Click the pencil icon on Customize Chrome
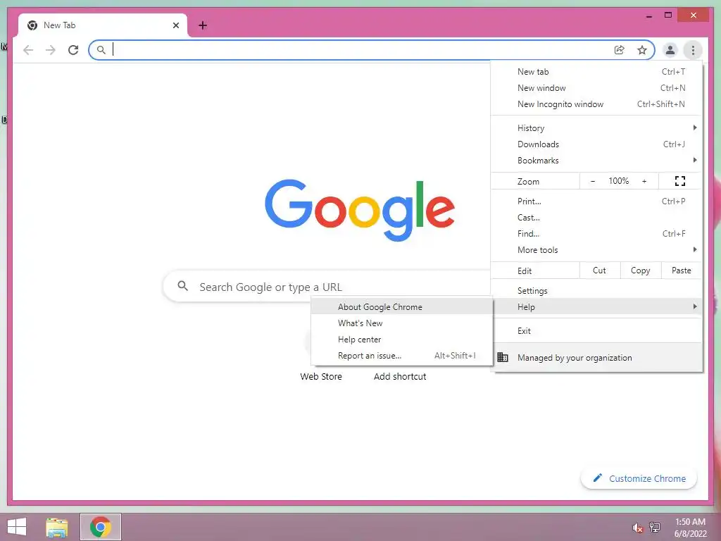Viewport: 721px width, 541px height. [597, 478]
